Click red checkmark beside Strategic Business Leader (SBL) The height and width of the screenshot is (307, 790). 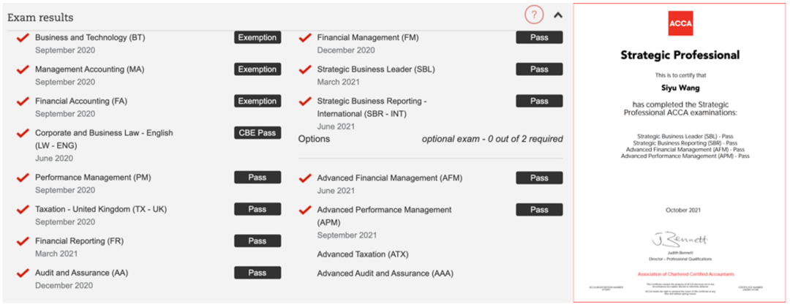coord(305,70)
